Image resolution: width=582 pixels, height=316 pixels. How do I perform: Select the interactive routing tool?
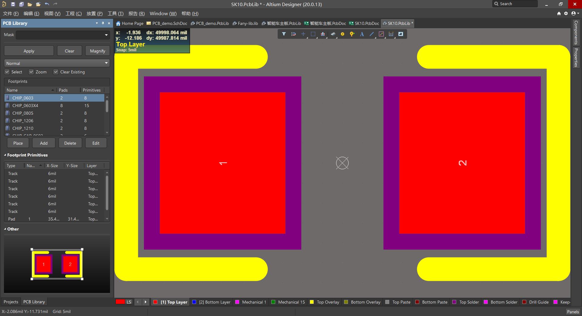tap(381, 34)
